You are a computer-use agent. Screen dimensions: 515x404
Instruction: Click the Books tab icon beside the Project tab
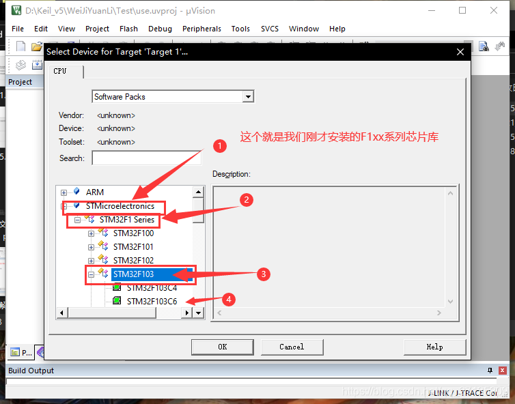[x=40, y=352]
